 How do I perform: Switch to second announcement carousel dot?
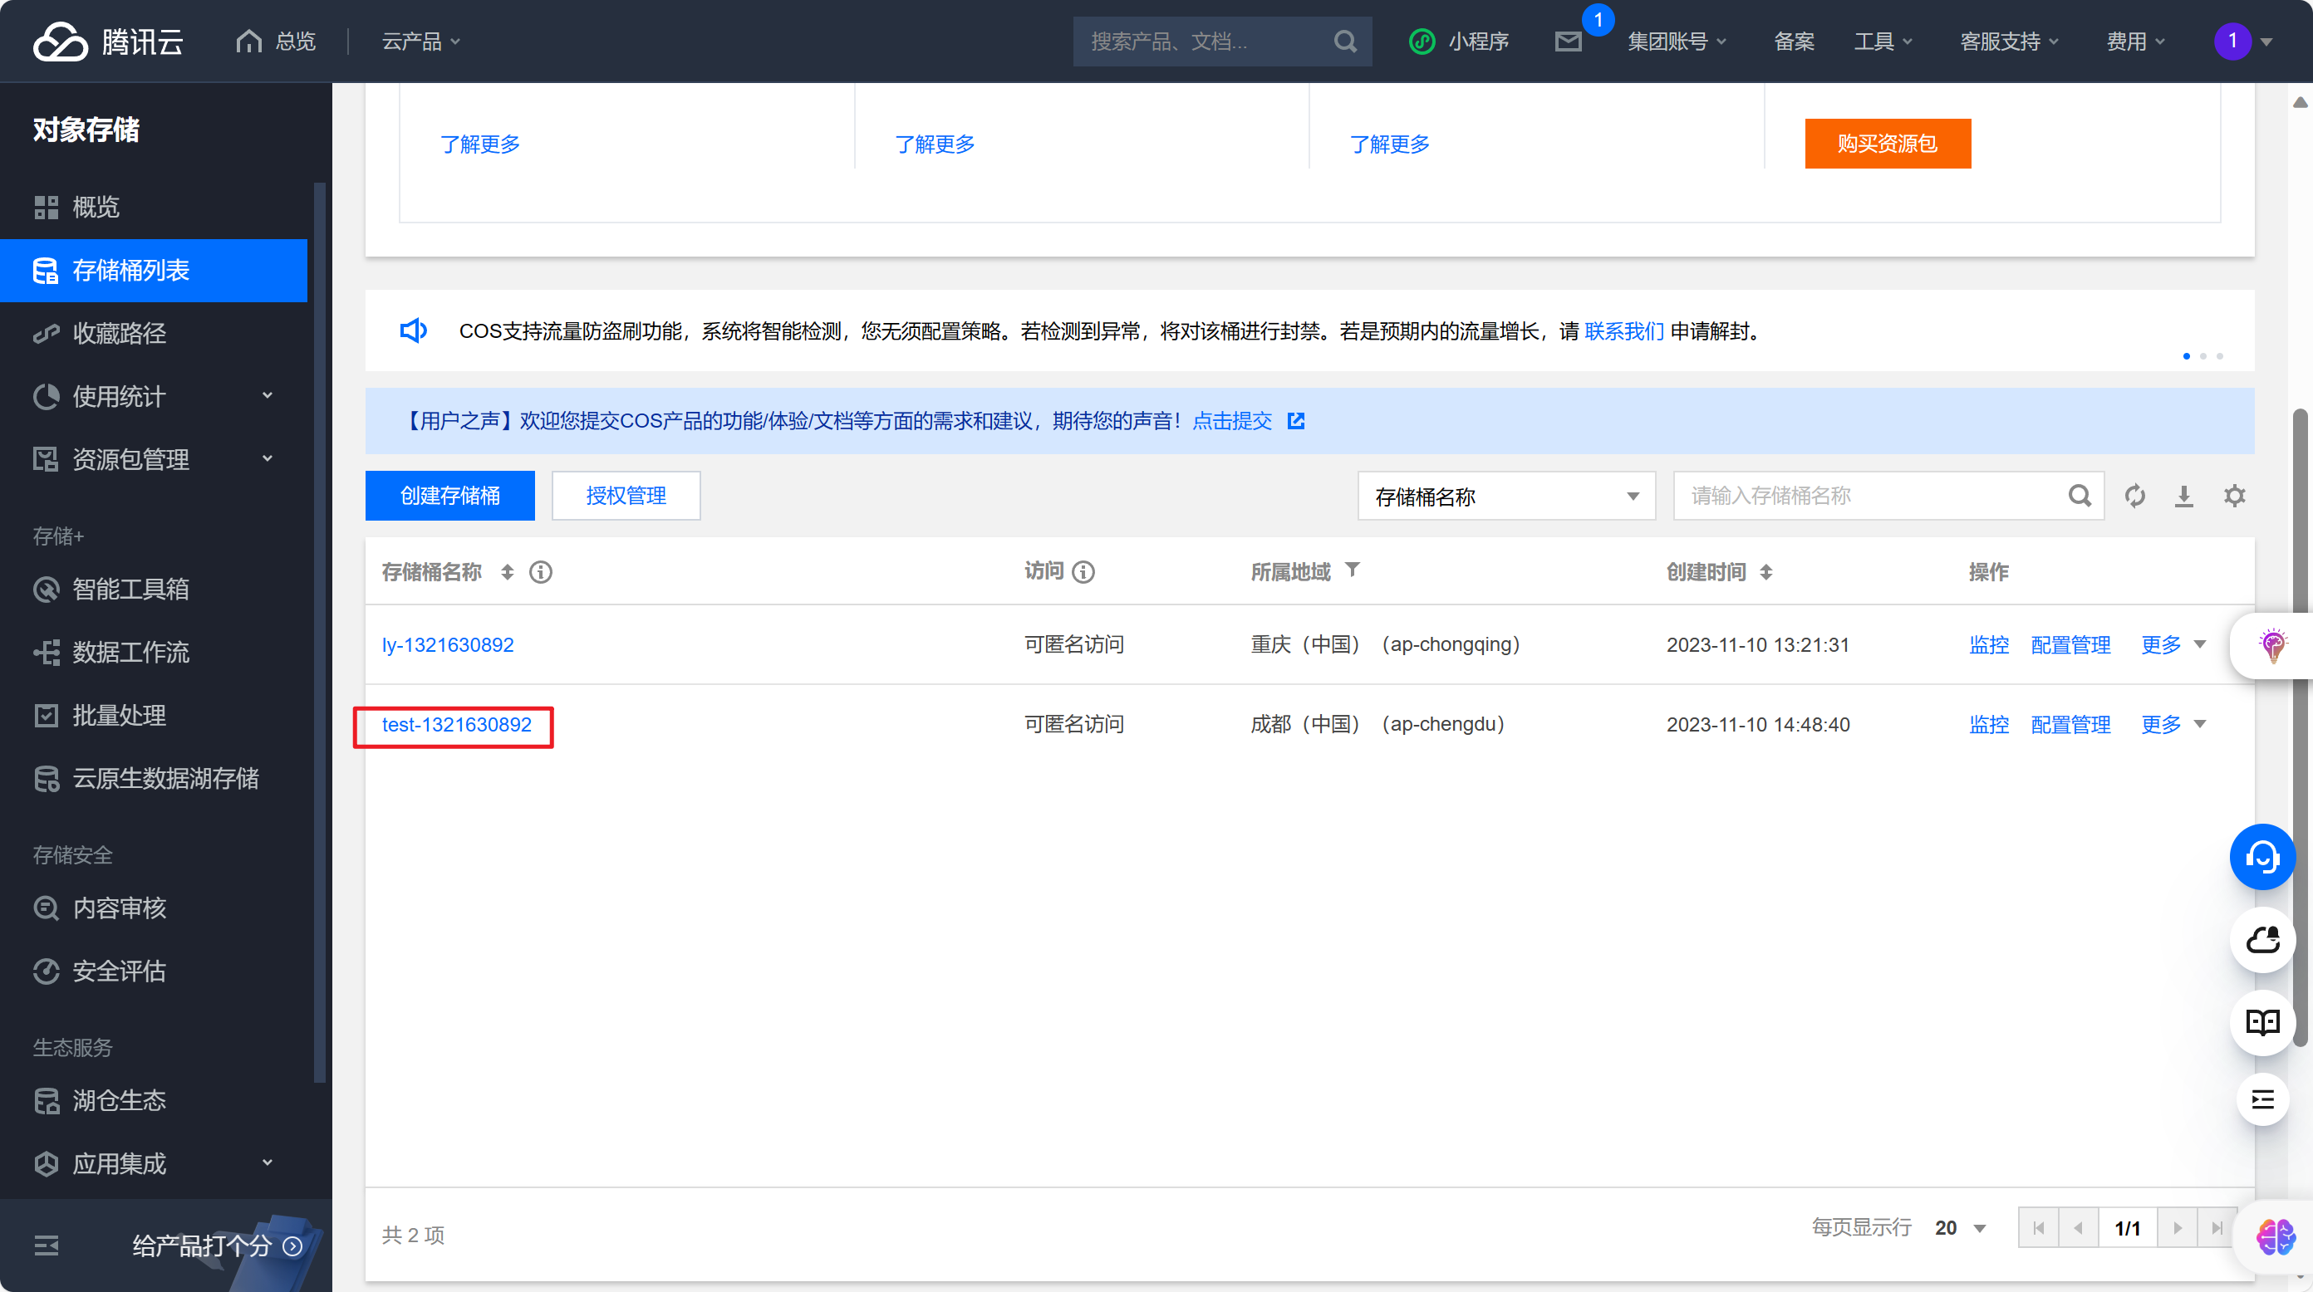click(2203, 356)
